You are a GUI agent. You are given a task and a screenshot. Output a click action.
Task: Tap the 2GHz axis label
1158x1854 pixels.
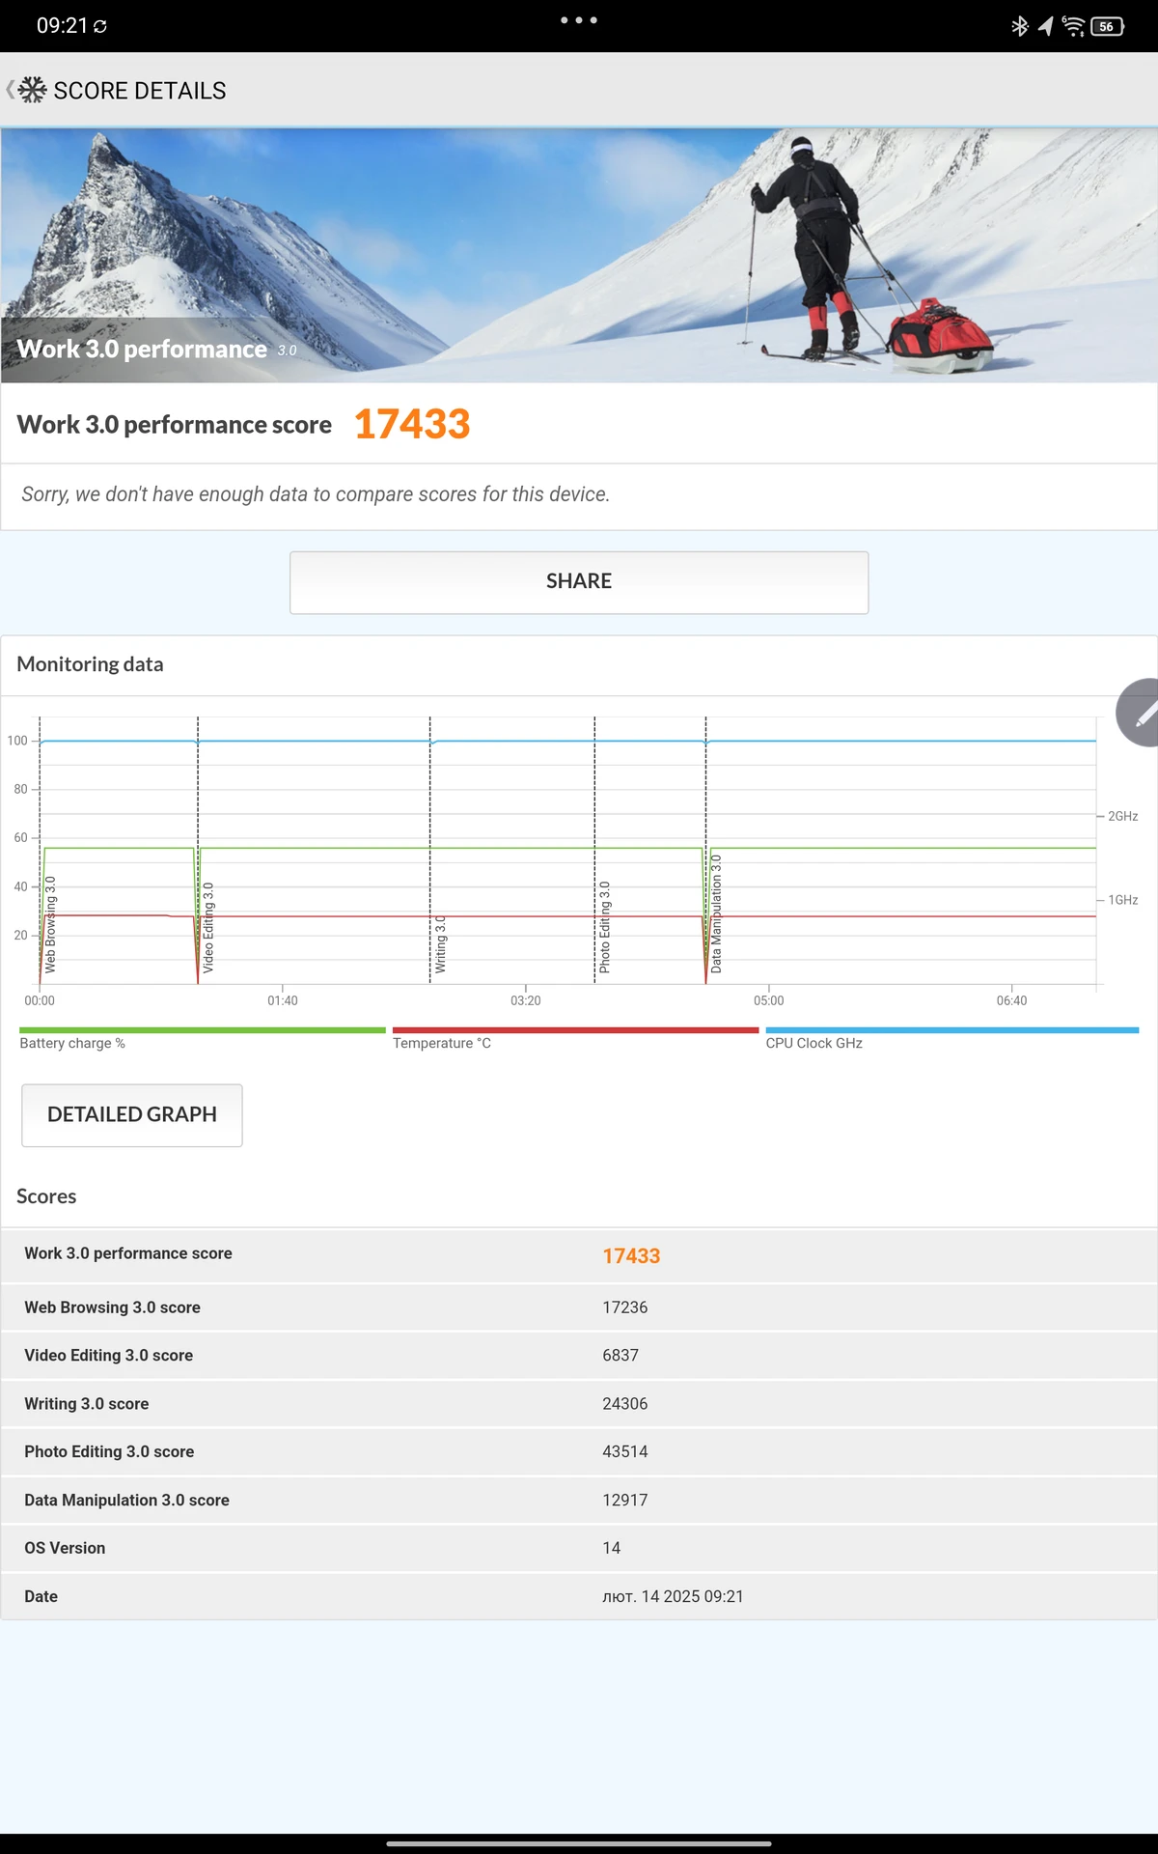(1123, 816)
